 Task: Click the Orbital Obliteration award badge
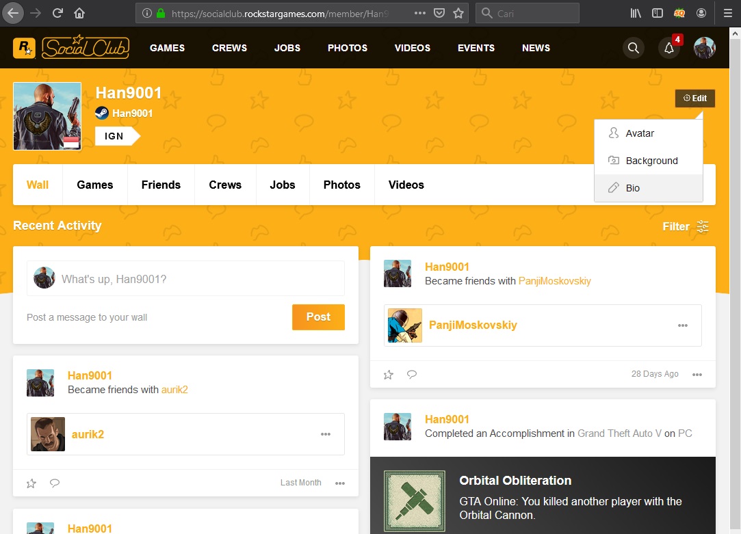pyautogui.click(x=415, y=501)
